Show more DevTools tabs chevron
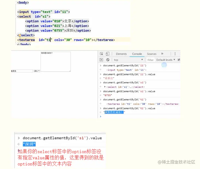Image resolution: width=200 pixels, height=169 pixels. tap(162, 54)
